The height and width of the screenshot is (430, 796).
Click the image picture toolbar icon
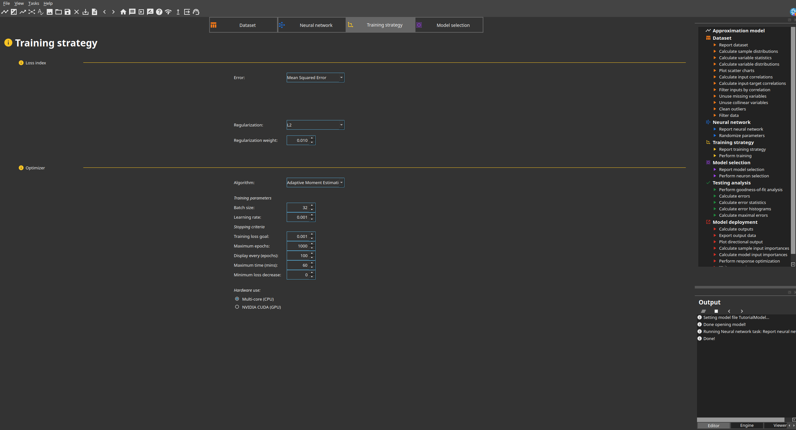click(x=50, y=12)
